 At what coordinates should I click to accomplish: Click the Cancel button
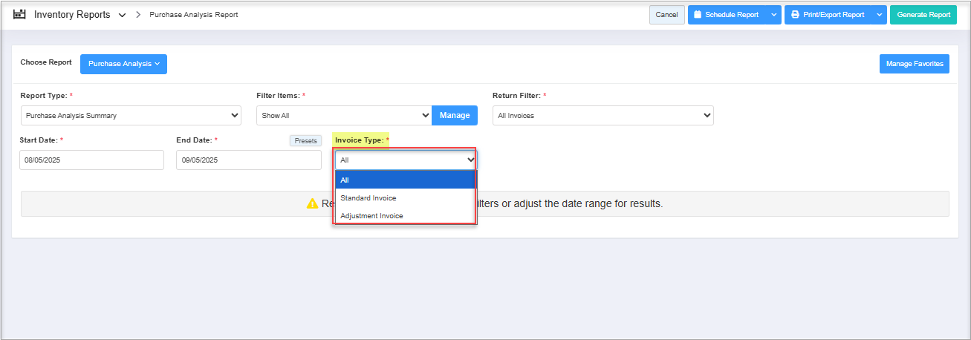tap(666, 15)
